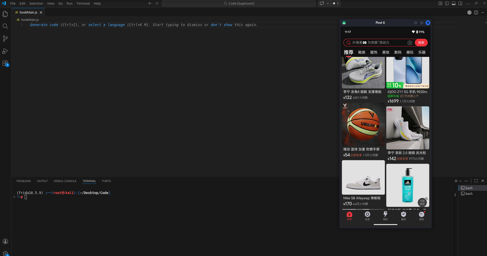Click the "don't show" link in the editor hint
The width and height of the screenshot is (487, 256).
221,25
